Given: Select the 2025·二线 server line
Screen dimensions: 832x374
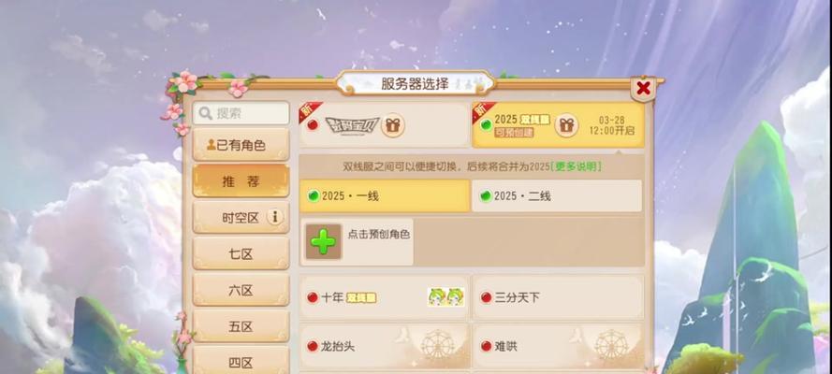Looking at the screenshot, I should [557, 196].
